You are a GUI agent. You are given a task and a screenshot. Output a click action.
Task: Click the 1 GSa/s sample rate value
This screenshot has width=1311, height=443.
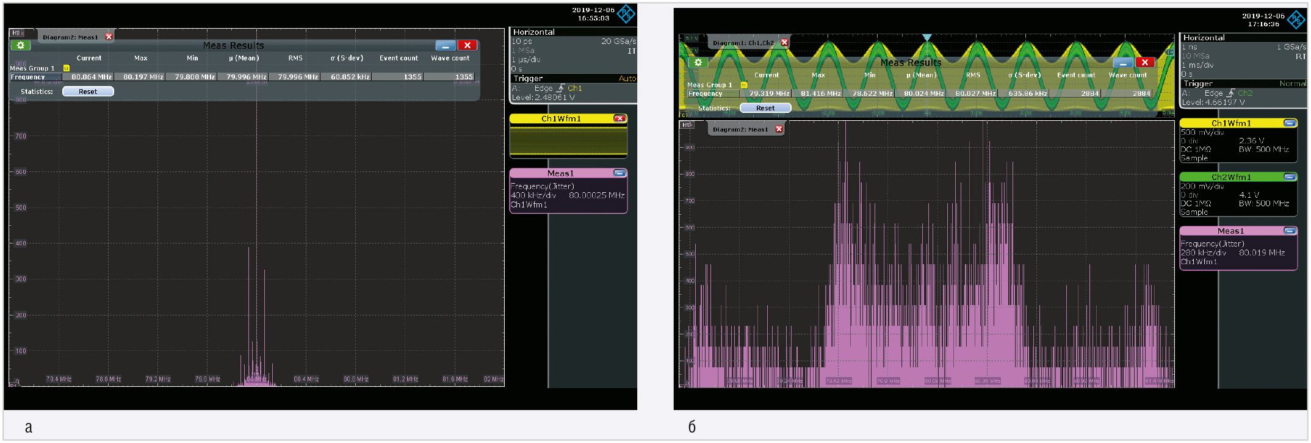1291,46
